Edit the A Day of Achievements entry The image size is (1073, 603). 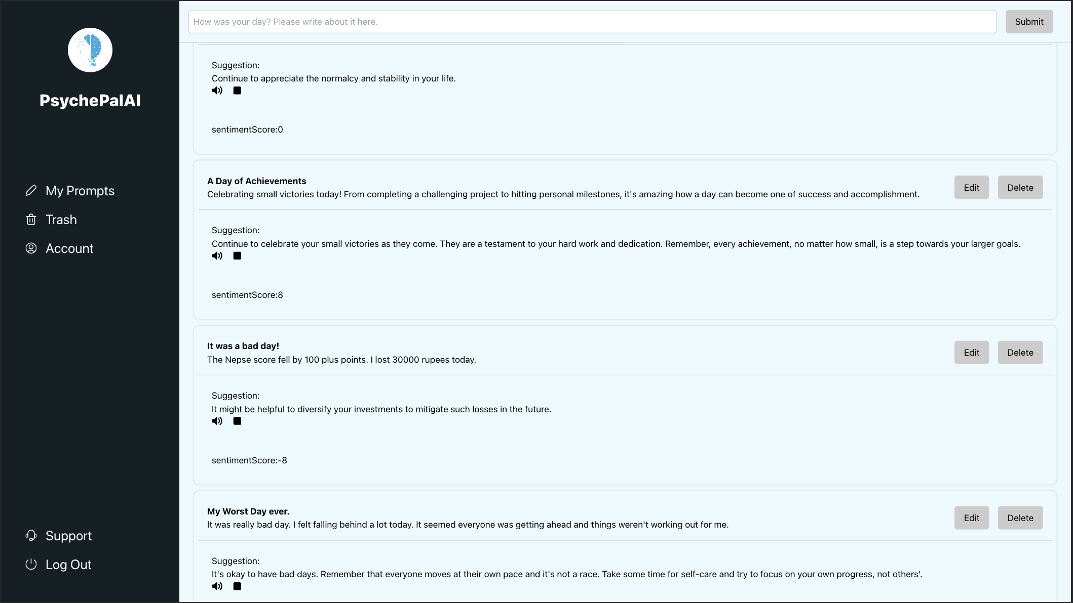tap(971, 188)
